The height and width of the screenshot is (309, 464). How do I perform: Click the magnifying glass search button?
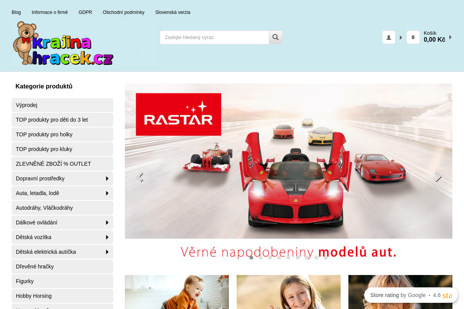276,37
